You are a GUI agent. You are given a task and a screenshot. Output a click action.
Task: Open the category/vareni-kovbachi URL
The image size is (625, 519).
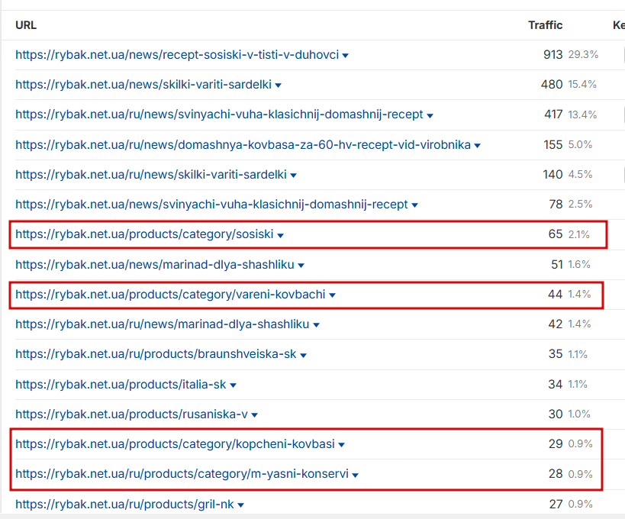(x=170, y=294)
